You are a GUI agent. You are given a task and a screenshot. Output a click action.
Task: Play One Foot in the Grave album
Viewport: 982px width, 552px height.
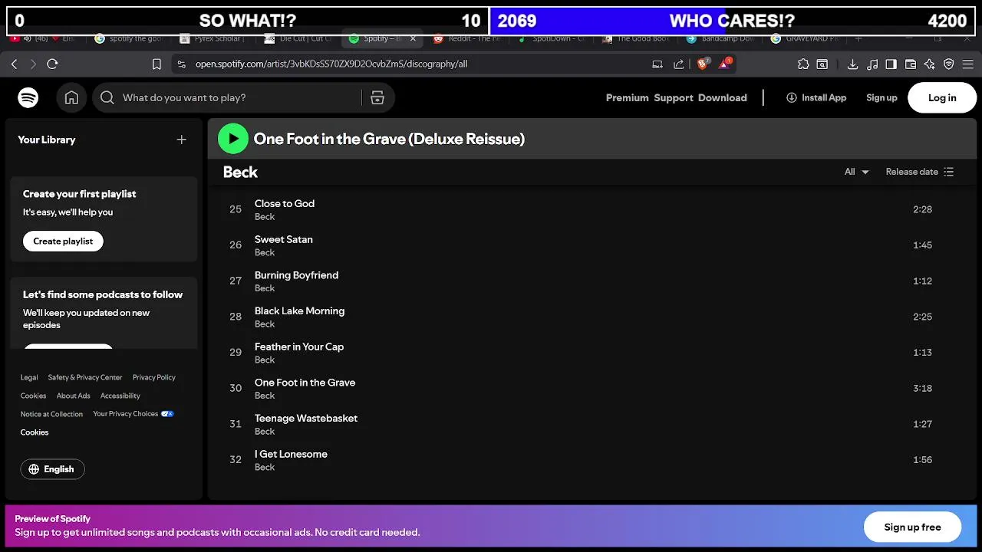(233, 139)
